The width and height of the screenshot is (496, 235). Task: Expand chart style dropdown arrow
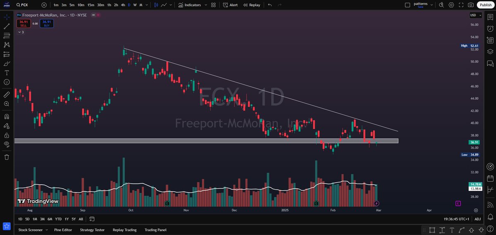pyautogui.click(x=171, y=5)
